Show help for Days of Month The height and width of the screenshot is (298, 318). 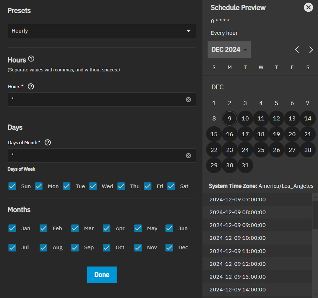coord(47,142)
